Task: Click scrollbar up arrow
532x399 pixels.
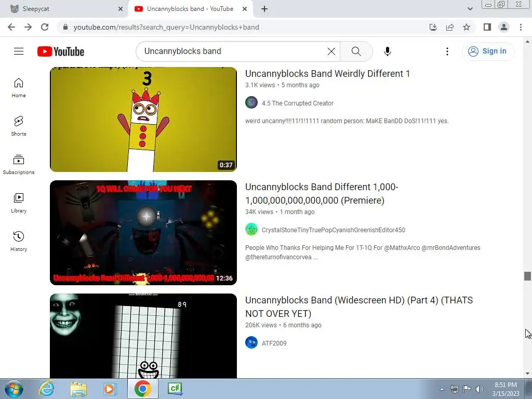Action: click(527, 42)
